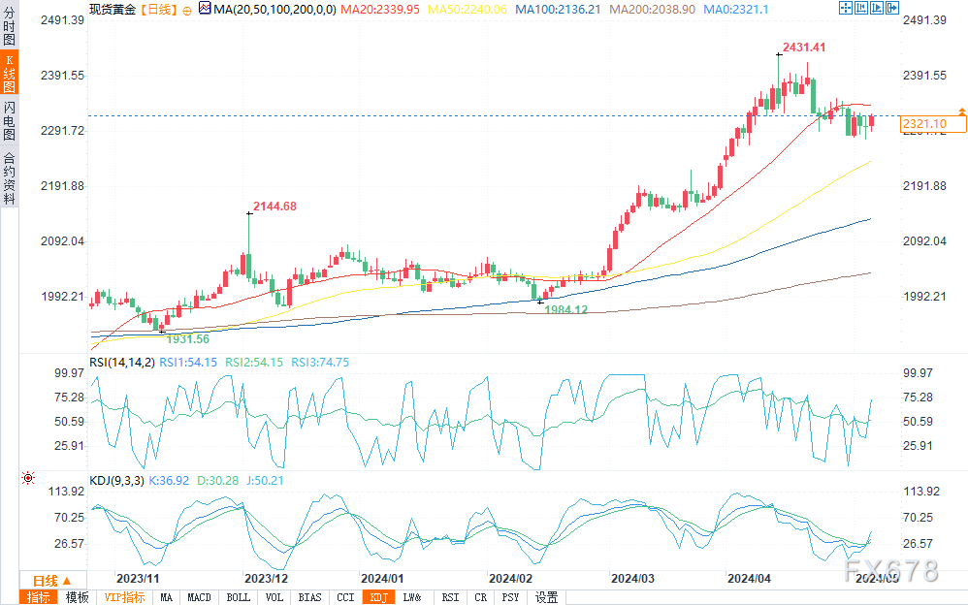Select the 指标 bottom tab

tap(39, 597)
